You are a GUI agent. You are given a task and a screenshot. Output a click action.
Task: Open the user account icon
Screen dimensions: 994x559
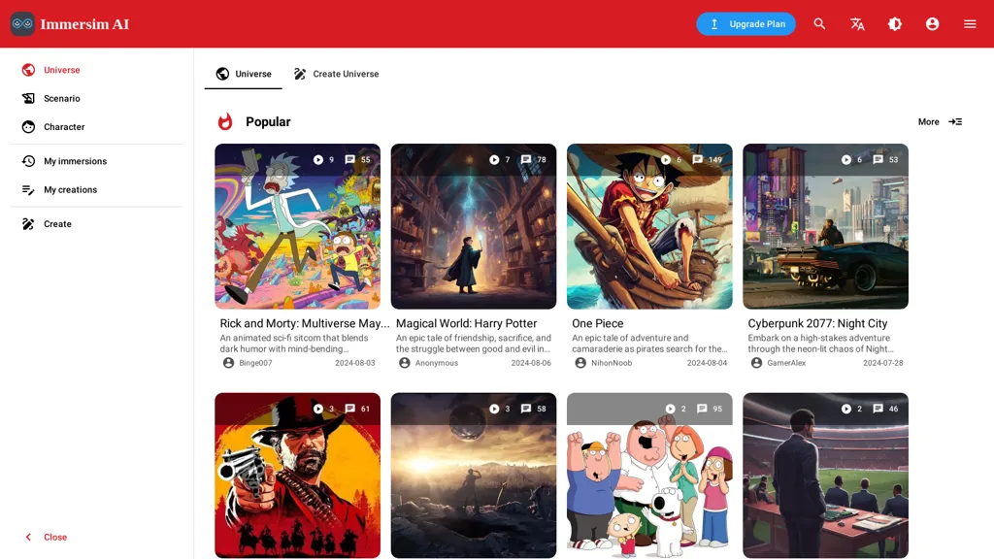point(932,24)
